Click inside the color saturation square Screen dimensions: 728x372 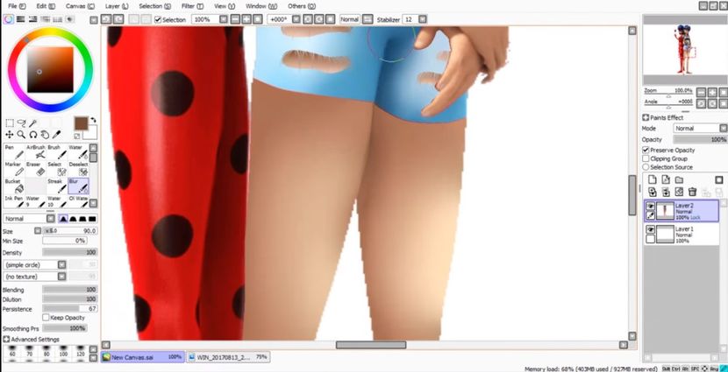50,69
